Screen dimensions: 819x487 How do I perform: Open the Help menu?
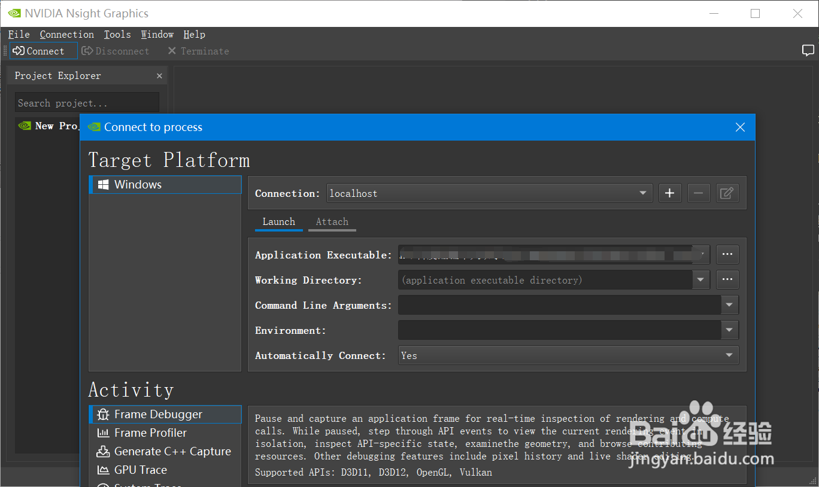coord(195,35)
